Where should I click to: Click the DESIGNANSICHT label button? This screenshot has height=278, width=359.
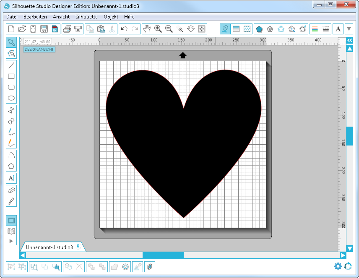(x=39, y=49)
